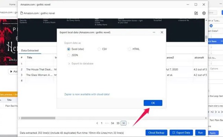This screenshot has width=223, height=137.
Task: Click the horizontal scrollbar thumb in data table
Action: click(x=38, y=118)
